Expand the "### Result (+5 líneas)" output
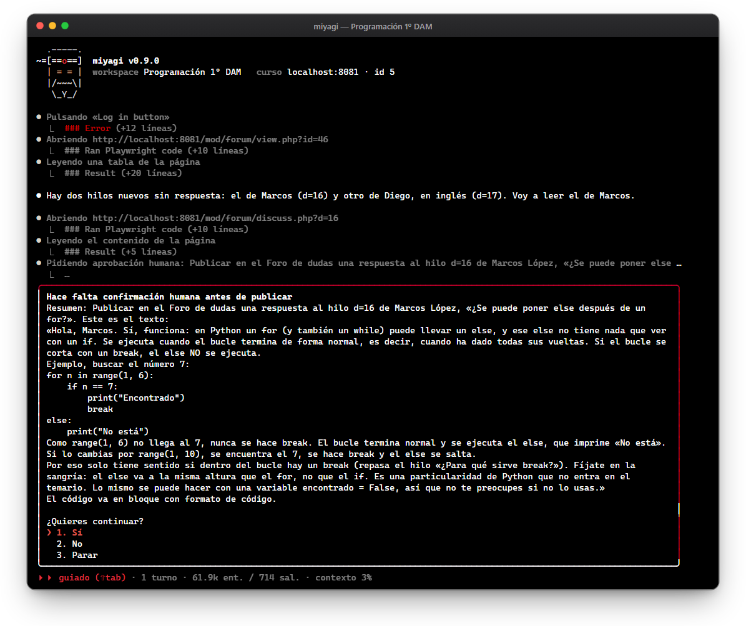 point(121,252)
